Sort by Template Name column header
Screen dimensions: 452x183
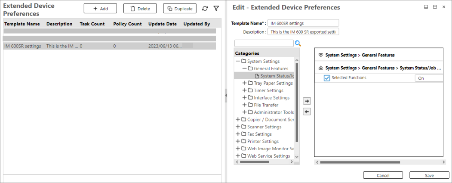pos(22,24)
